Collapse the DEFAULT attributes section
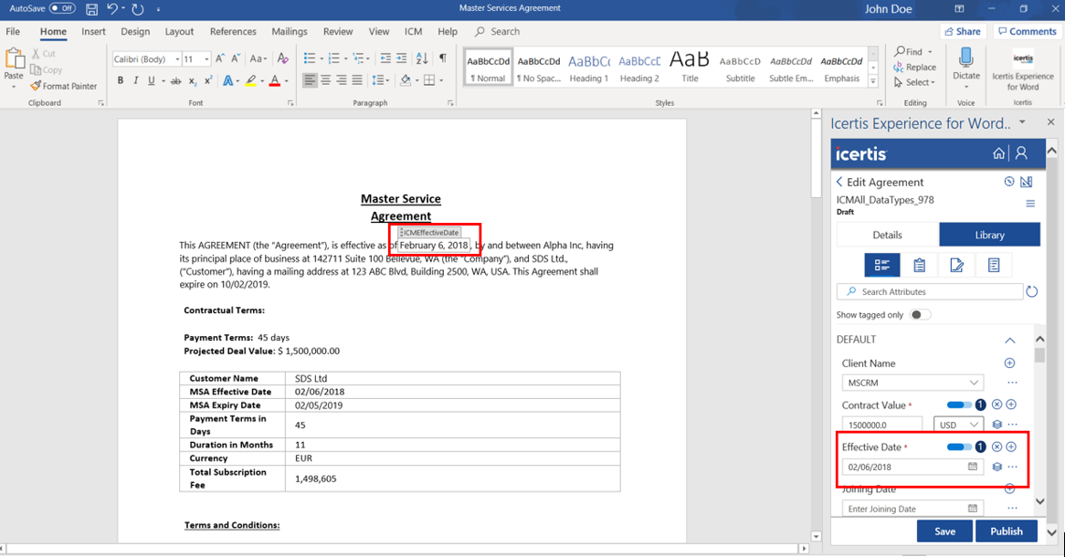The width and height of the screenshot is (1065, 557). click(1009, 340)
